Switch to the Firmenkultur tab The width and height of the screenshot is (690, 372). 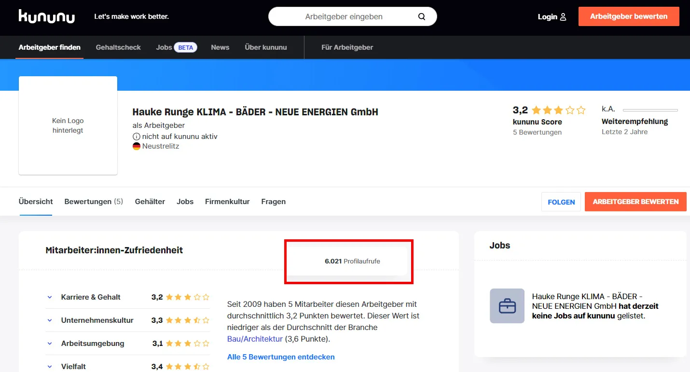[227, 202]
